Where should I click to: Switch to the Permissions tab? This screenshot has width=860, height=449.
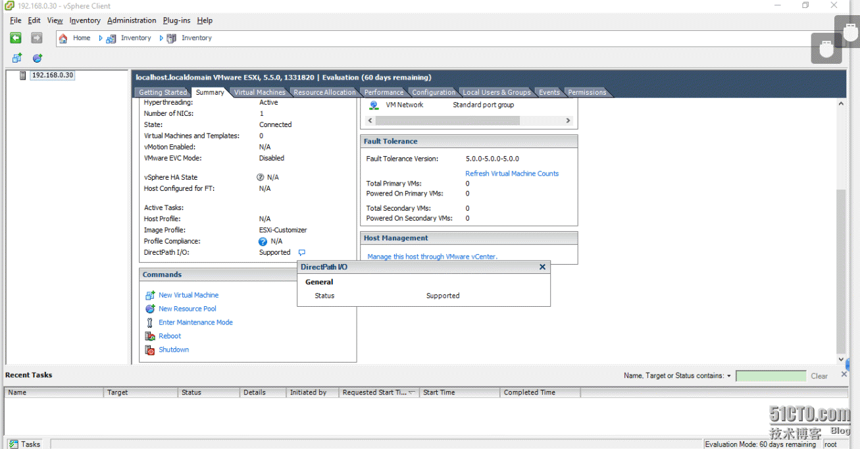pos(587,92)
